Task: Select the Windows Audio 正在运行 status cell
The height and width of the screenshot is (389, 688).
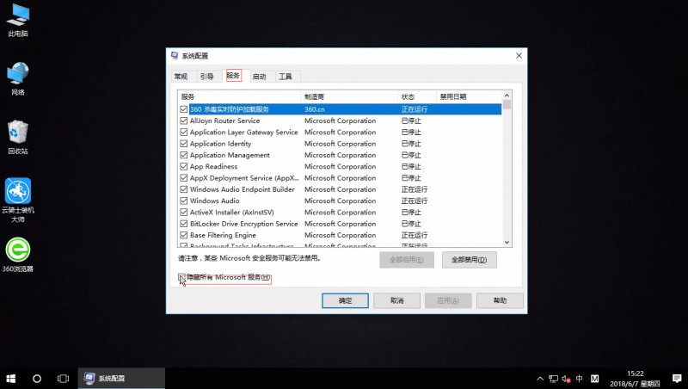Action: [x=415, y=201]
